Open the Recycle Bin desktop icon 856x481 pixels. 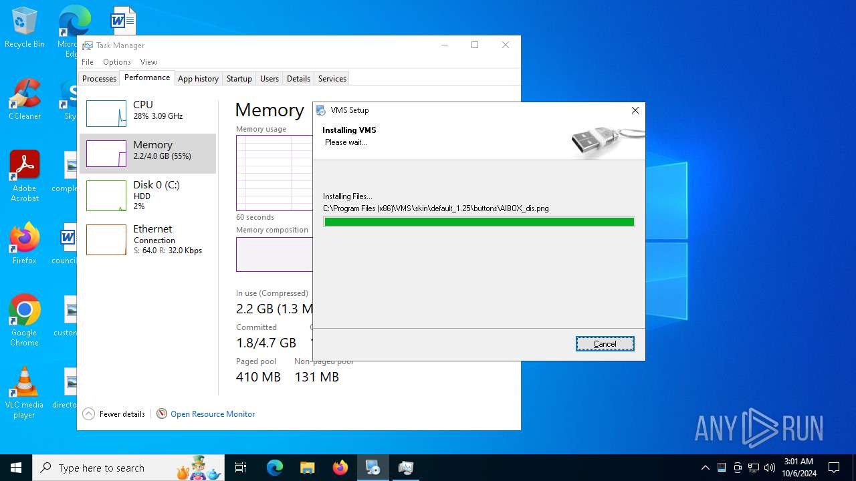point(24,28)
